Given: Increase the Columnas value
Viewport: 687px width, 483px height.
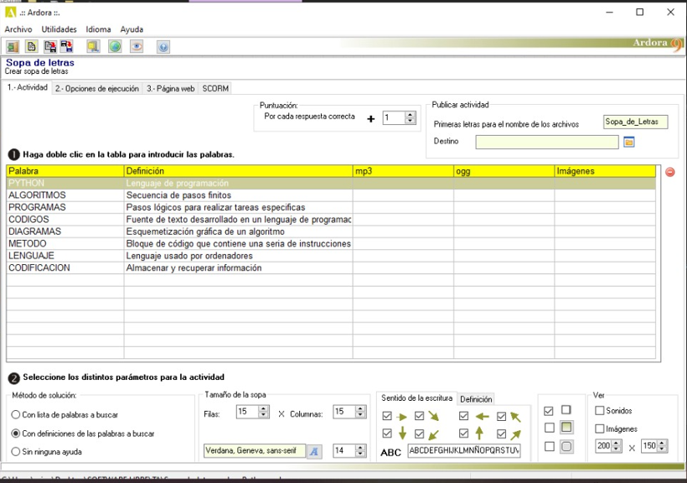Looking at the screenshot, I should click(x=360, y=408).
